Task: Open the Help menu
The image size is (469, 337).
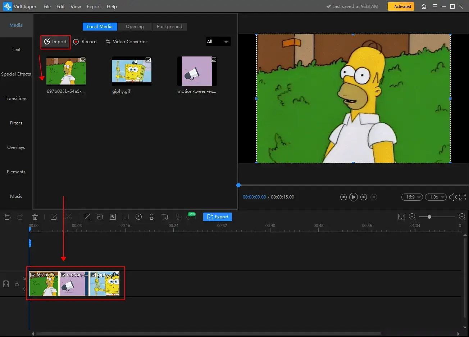Action: click(112, 6)
